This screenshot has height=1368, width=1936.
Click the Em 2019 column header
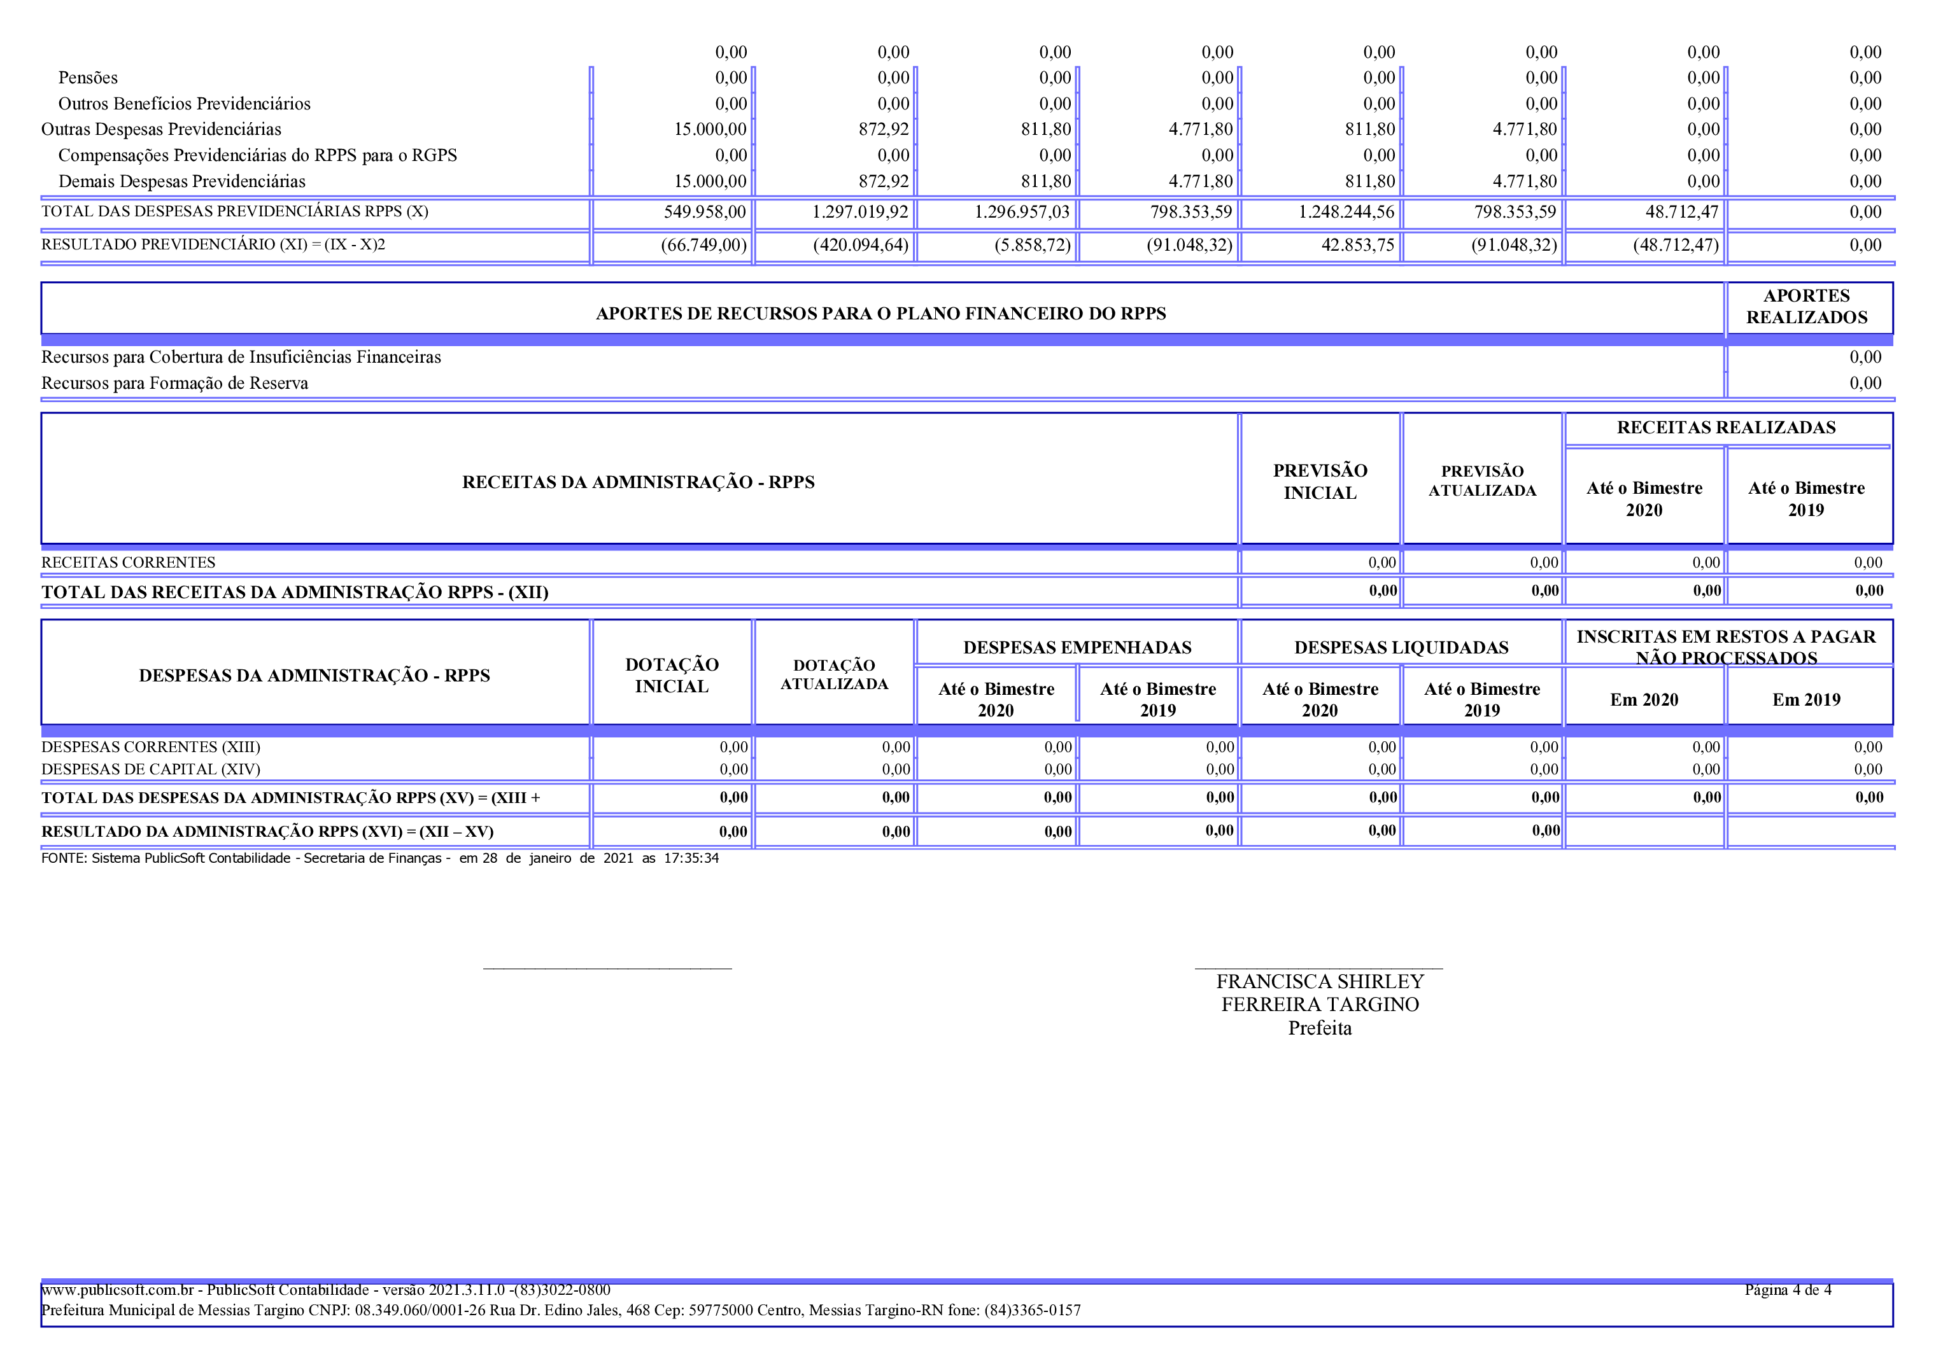point(1805,700)
